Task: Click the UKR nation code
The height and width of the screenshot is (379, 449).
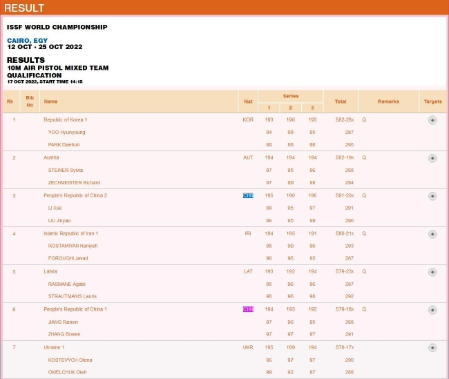Action: [248, 347]
